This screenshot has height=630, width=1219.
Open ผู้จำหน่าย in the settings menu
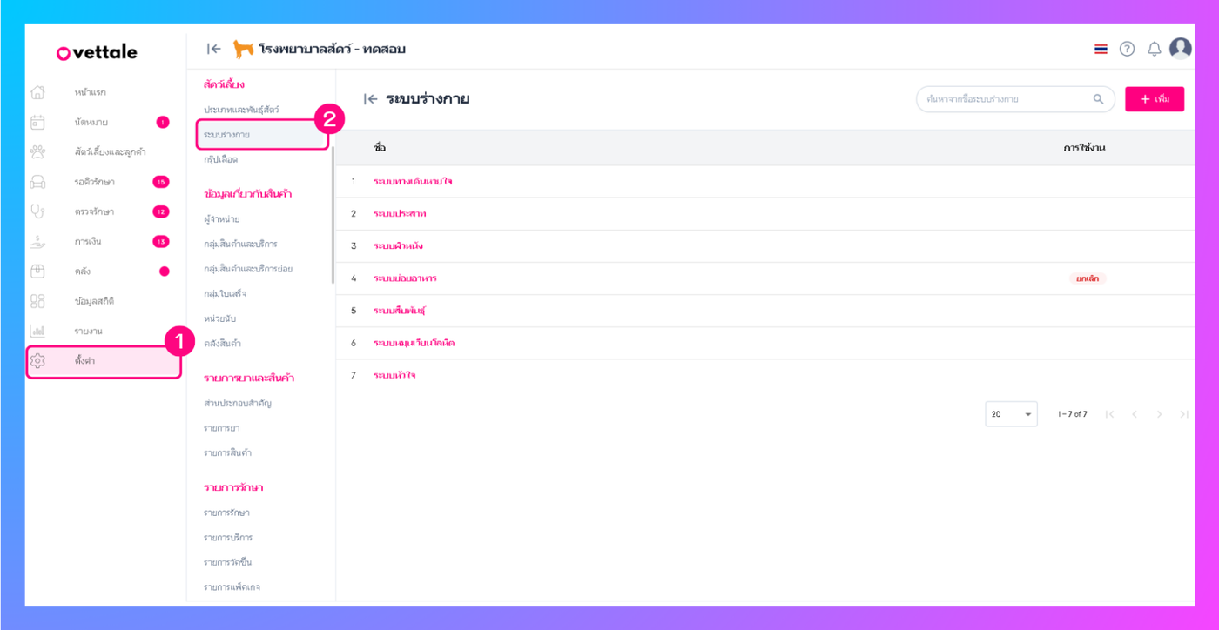(222, 219)
